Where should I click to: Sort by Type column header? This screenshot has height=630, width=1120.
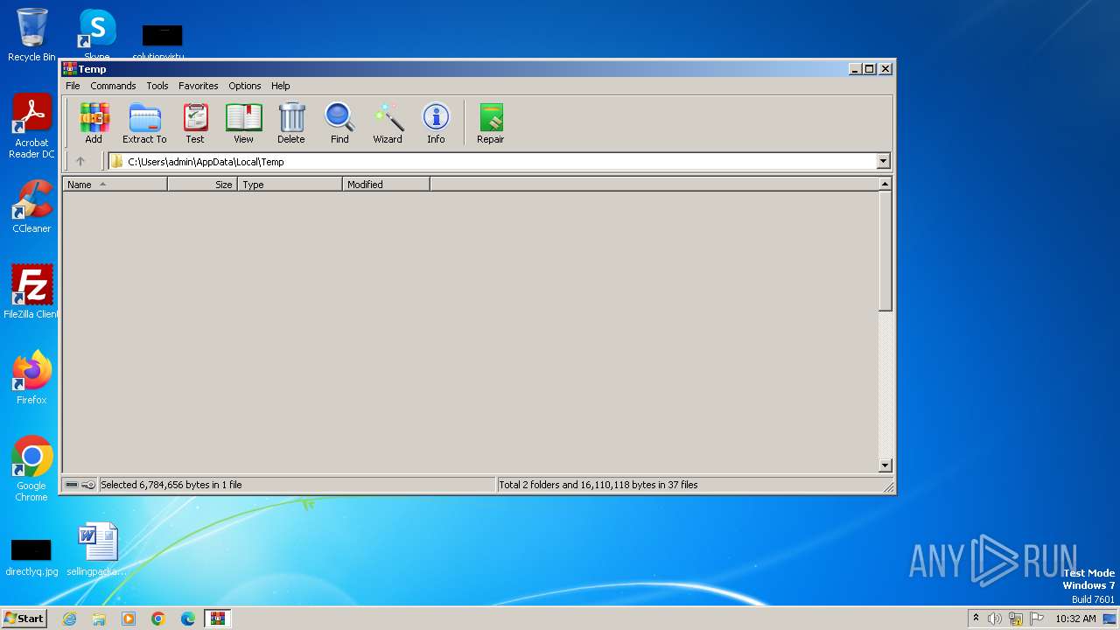point(290,185)
